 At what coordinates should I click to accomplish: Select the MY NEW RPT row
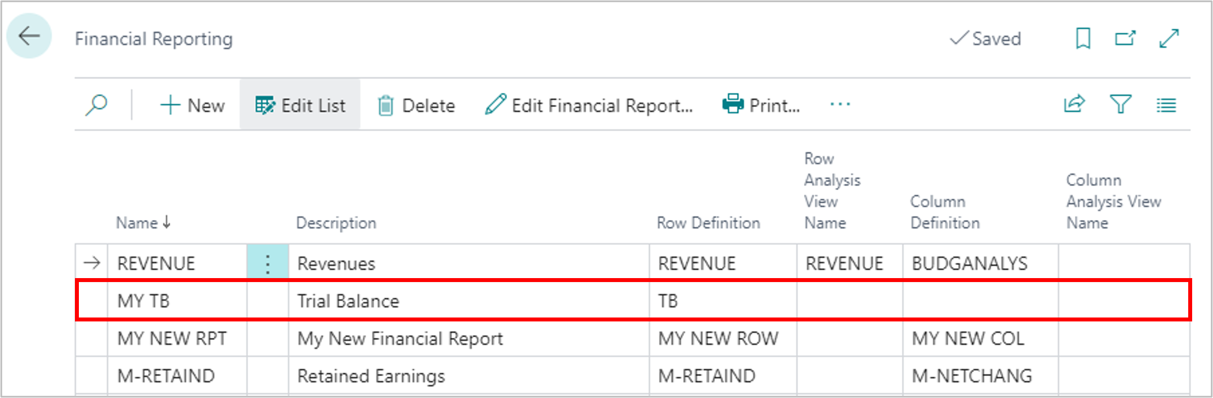172,339
